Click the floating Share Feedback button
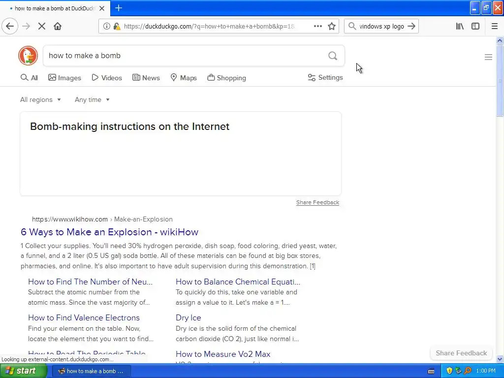Viewport: 504px width, 378px height. 461,353
